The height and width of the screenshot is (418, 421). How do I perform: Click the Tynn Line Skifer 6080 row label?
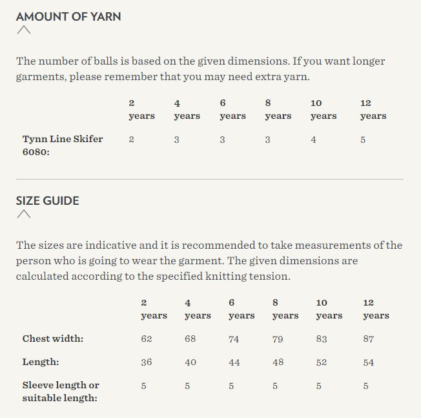(x=63, y=145)
